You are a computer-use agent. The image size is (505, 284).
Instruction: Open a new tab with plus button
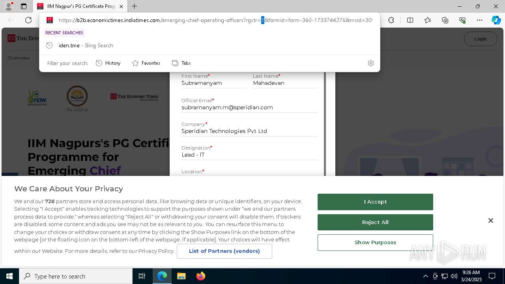(x=135, y=6)
